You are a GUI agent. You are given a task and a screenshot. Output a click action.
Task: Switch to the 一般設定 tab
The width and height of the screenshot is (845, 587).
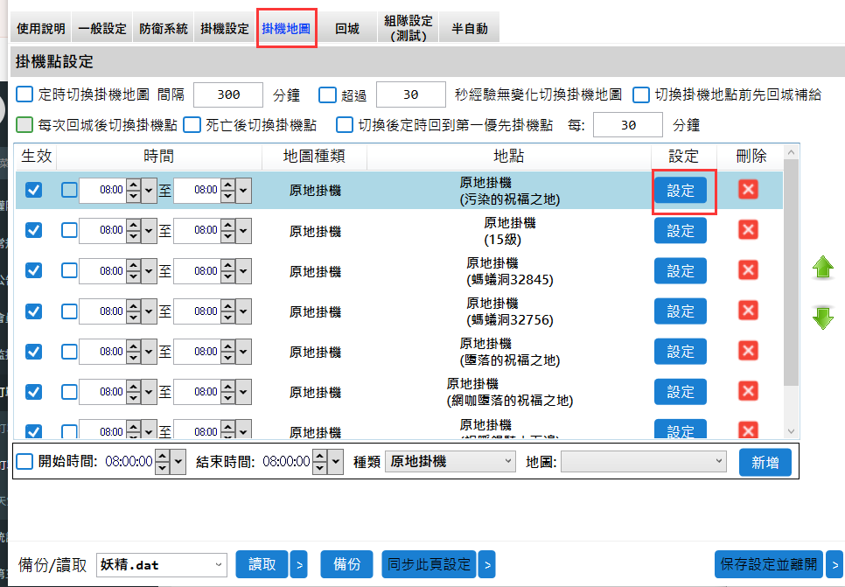tap(102, 28)
